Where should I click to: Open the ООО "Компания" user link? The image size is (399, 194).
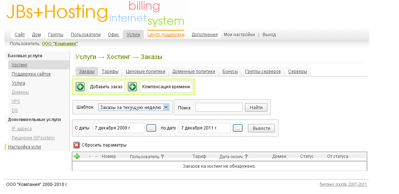[x=60, y=44]
